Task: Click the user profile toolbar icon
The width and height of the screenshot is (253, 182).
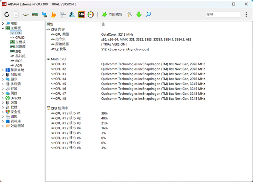Action: pyautogui.click(x=72, y=15)
